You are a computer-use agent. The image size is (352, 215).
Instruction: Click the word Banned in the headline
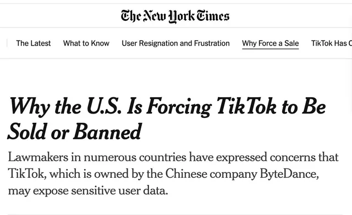pos(108,131)
